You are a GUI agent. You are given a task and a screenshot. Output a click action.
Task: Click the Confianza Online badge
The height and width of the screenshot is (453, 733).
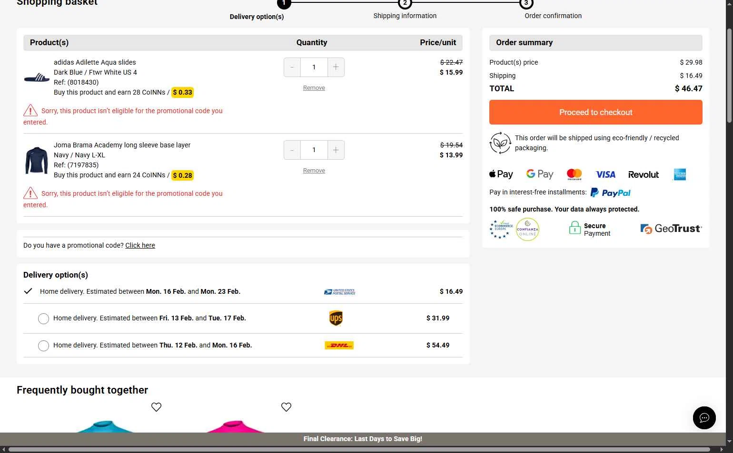[x=527, y=230]
